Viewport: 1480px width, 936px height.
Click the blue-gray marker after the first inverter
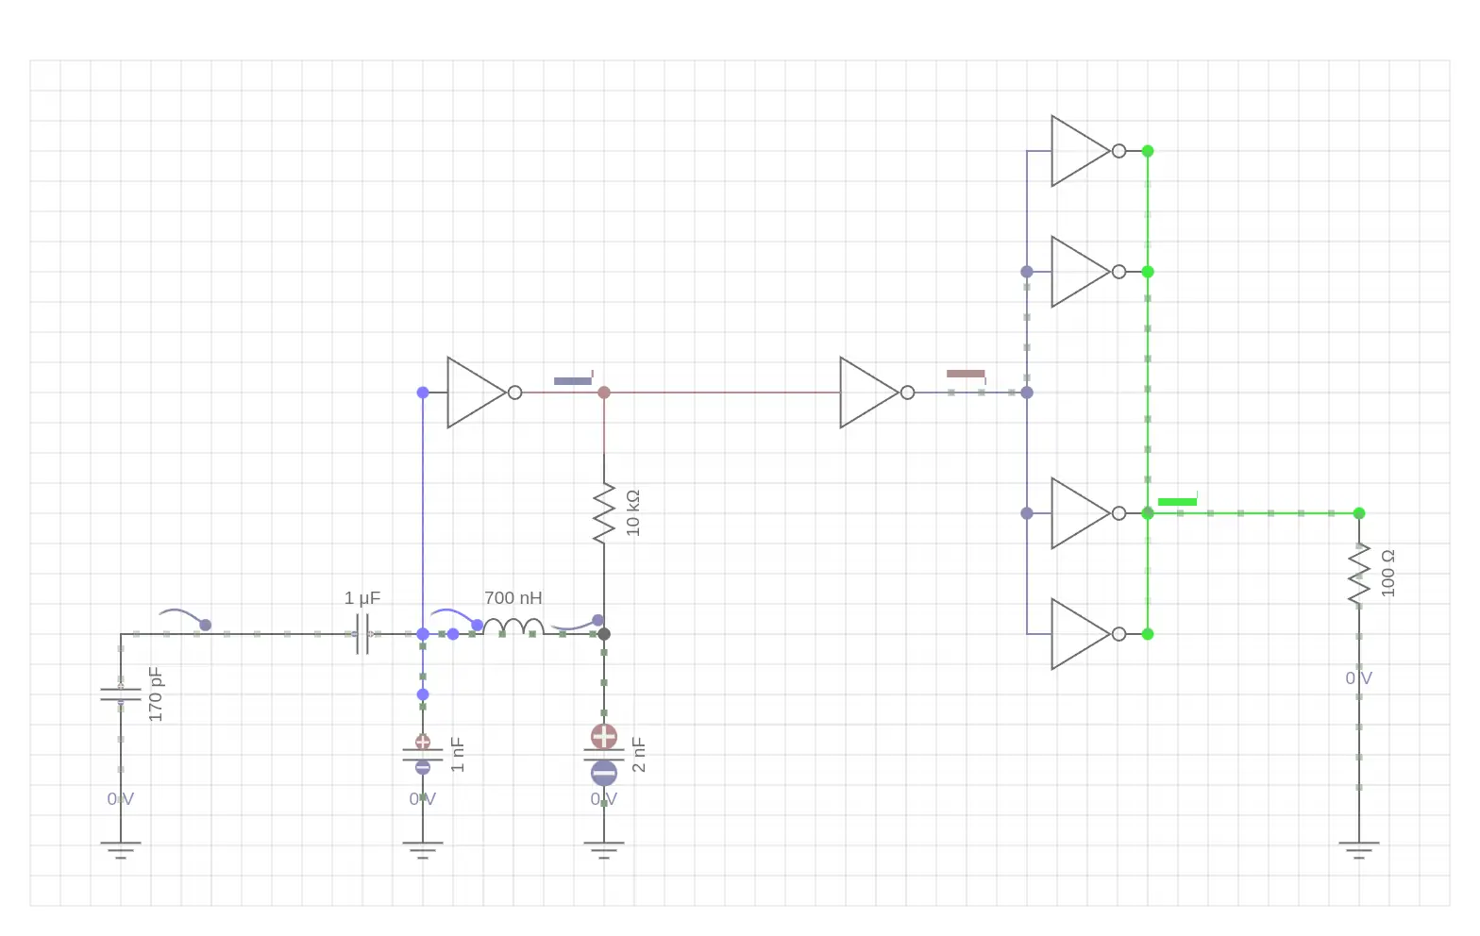(x=573, y=380)
